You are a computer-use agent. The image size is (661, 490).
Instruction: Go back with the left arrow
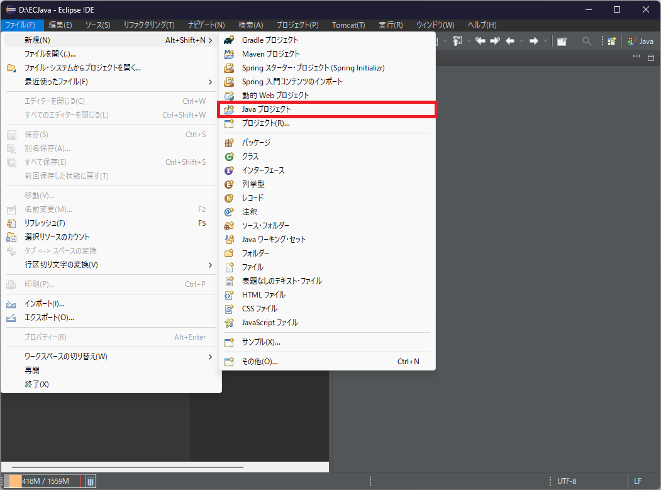coord(510,41)
